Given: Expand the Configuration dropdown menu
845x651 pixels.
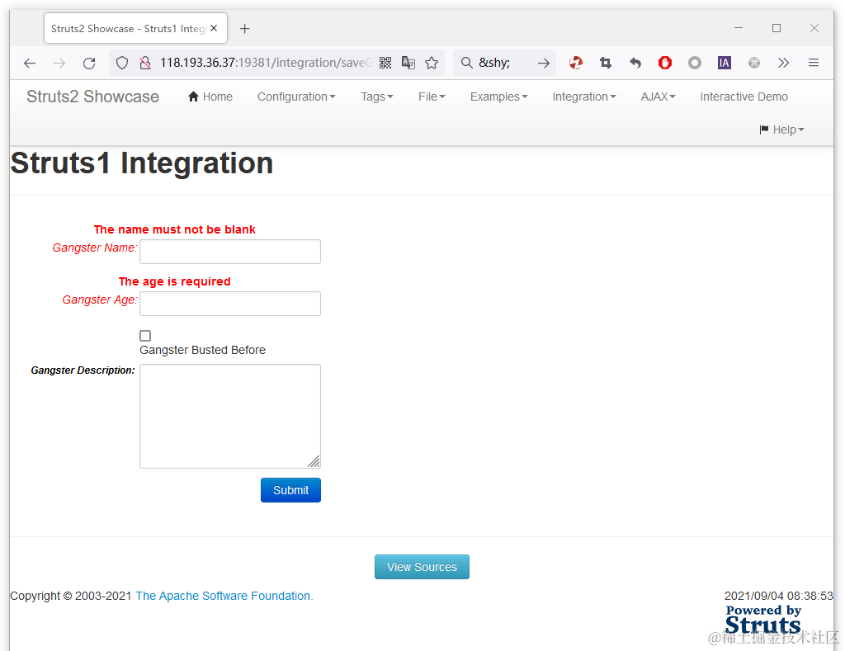Looking at the screenshot, I should coord(296,97).
